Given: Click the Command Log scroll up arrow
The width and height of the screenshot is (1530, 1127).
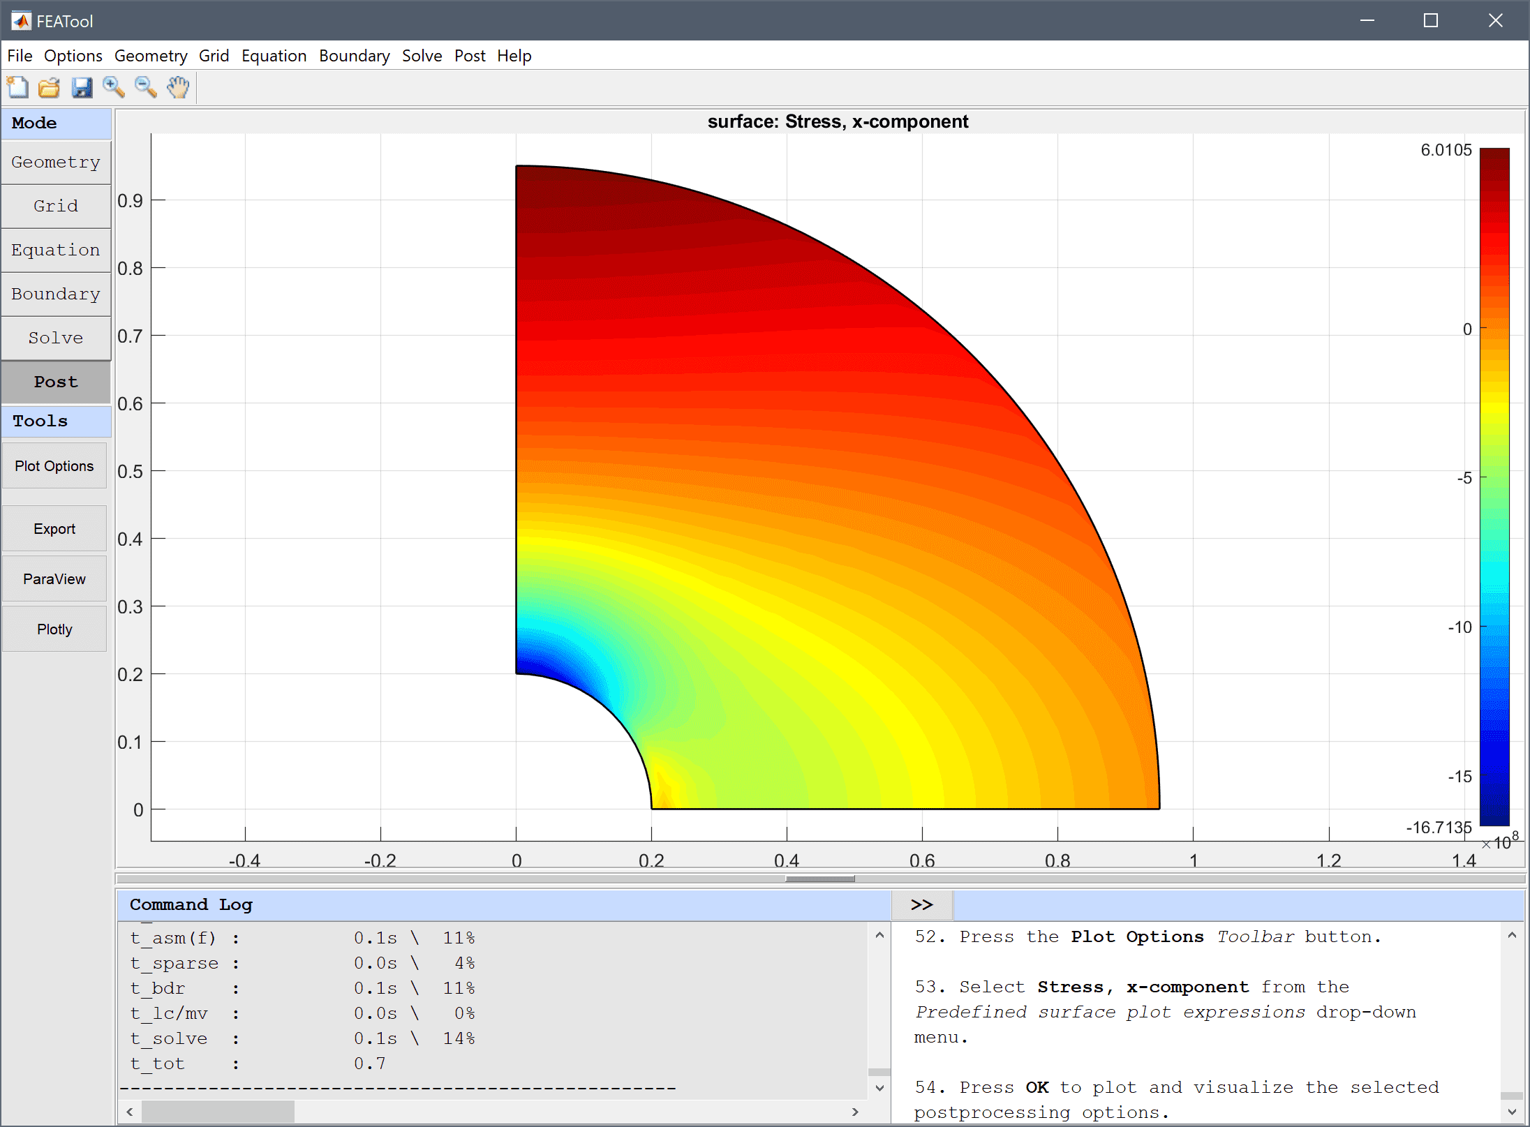Looking at the screenshot, I should tap(879, 935).
